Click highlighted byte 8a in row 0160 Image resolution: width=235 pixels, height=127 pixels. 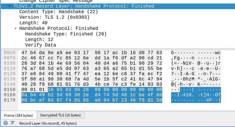pyautogui.click(x=24, y=95)
